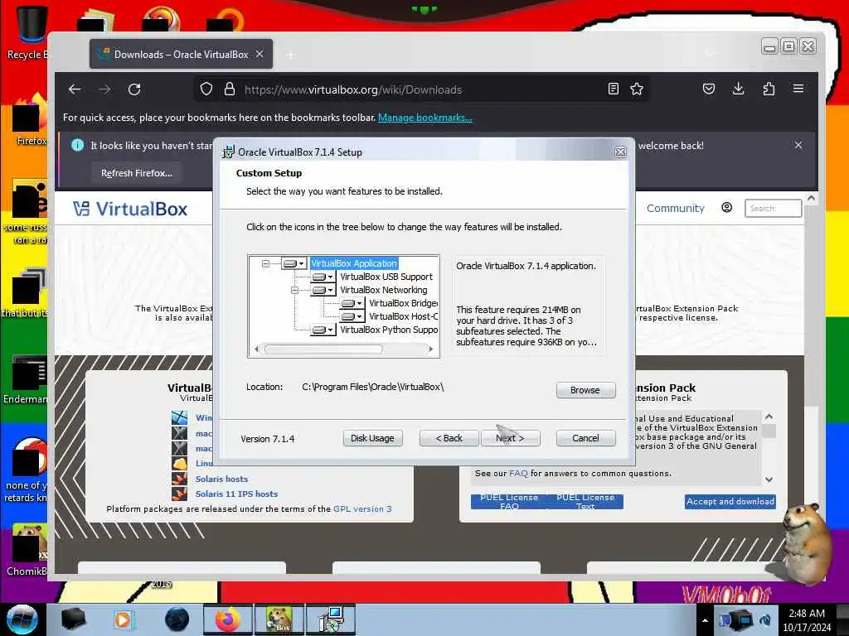Open the GPL version 3 link
This screenshot has width=849, height=636.
[x=362, y=509]
